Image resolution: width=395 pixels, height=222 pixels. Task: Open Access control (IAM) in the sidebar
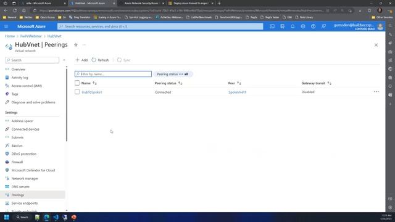pyautogui.click(x=27, y=86)
